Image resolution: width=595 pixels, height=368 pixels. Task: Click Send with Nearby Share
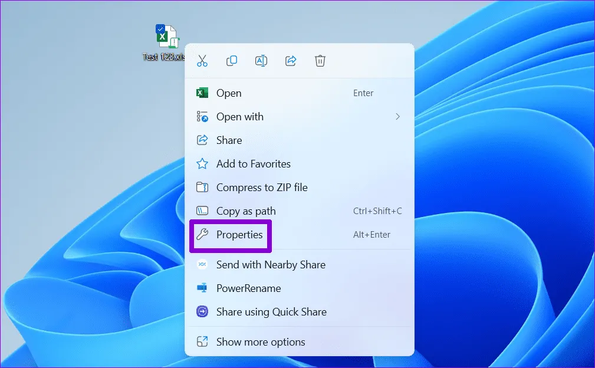pyautogui.click(x=271, y=265)
